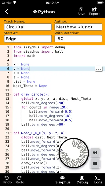Click the 10:19 AM clock
Screen dimensions: 105x186
(x=52, y=3)
